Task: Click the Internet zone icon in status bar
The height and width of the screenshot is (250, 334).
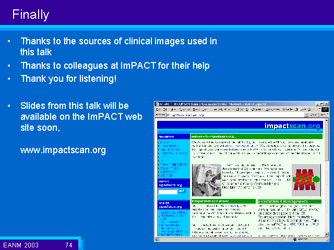Action: pos(295,240)
